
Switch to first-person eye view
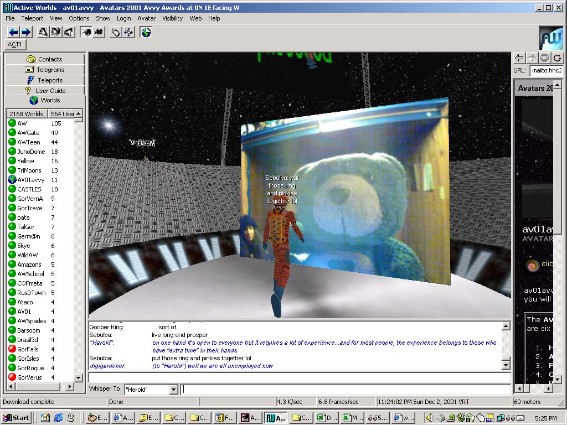tap(86, 32)
